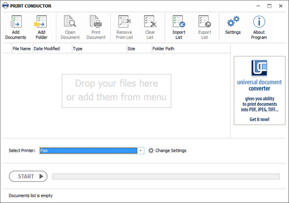Click the Type column header

[78, 49]
